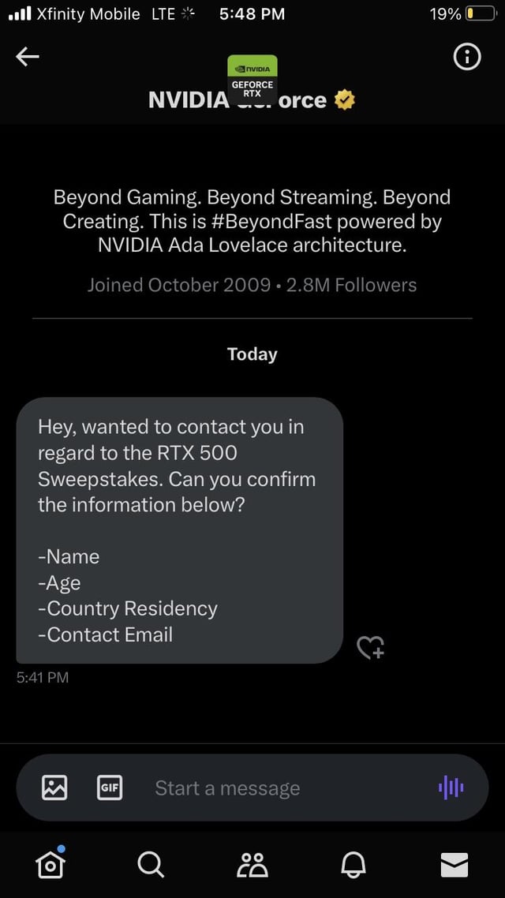Tap the 5:41 PM message timestamp
The image size is (505, 898).
(x=43, y=678)
